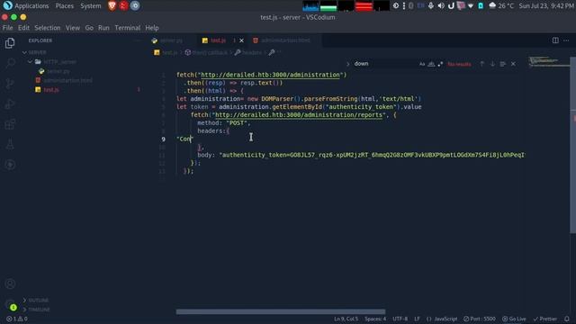Split the editor to the right
Screen dimensions: 576x324
(555, 40)
